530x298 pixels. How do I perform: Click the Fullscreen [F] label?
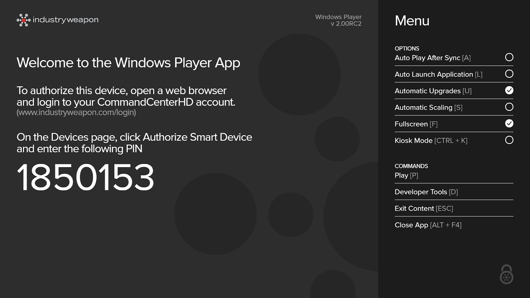tap(416, 124)
